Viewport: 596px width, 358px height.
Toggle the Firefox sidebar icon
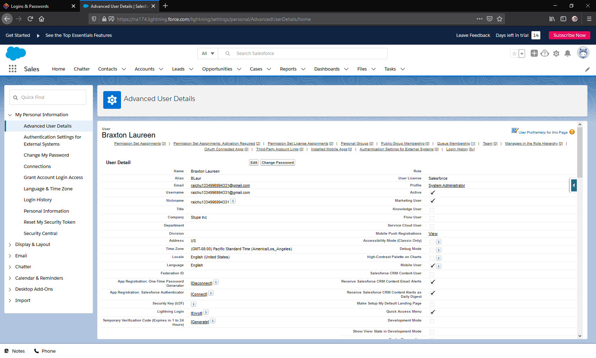click(x=563, y=19)
